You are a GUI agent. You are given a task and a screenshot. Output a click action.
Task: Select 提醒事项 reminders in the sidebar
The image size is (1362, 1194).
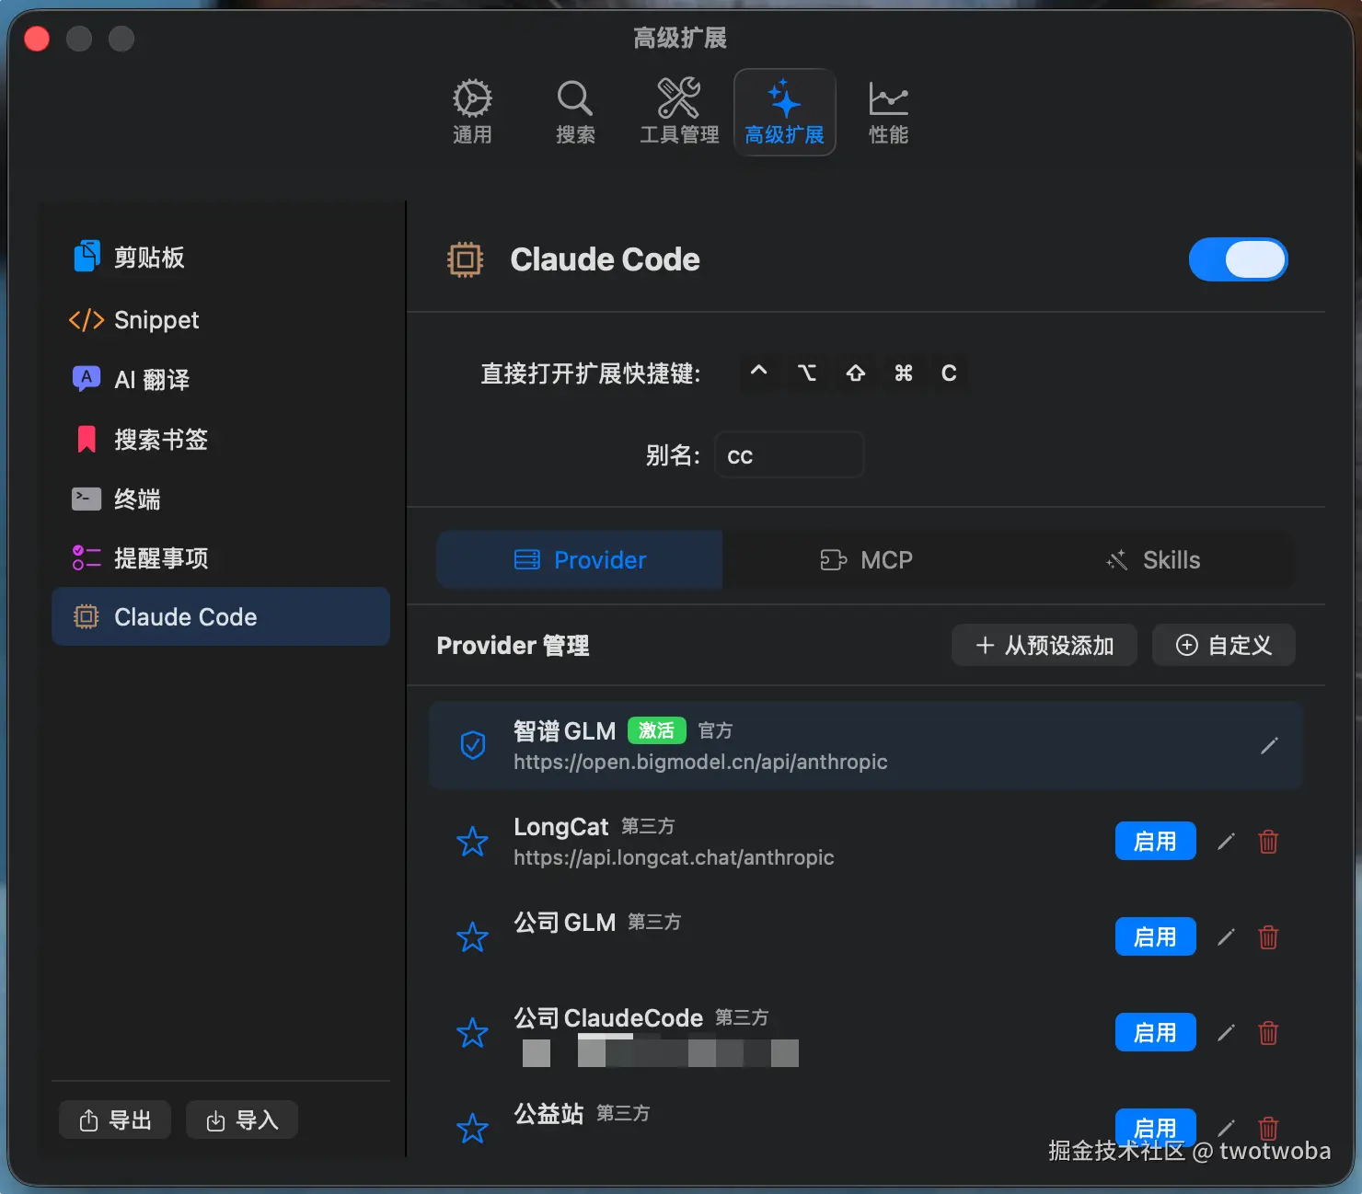221,557
